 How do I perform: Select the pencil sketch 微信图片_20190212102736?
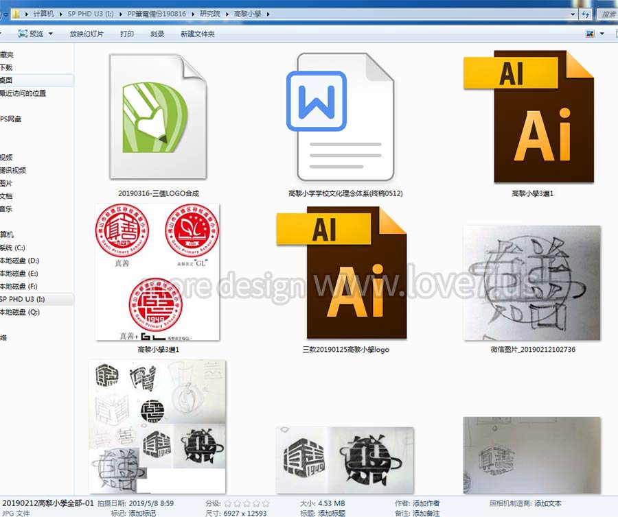click(x=531, y=283)
